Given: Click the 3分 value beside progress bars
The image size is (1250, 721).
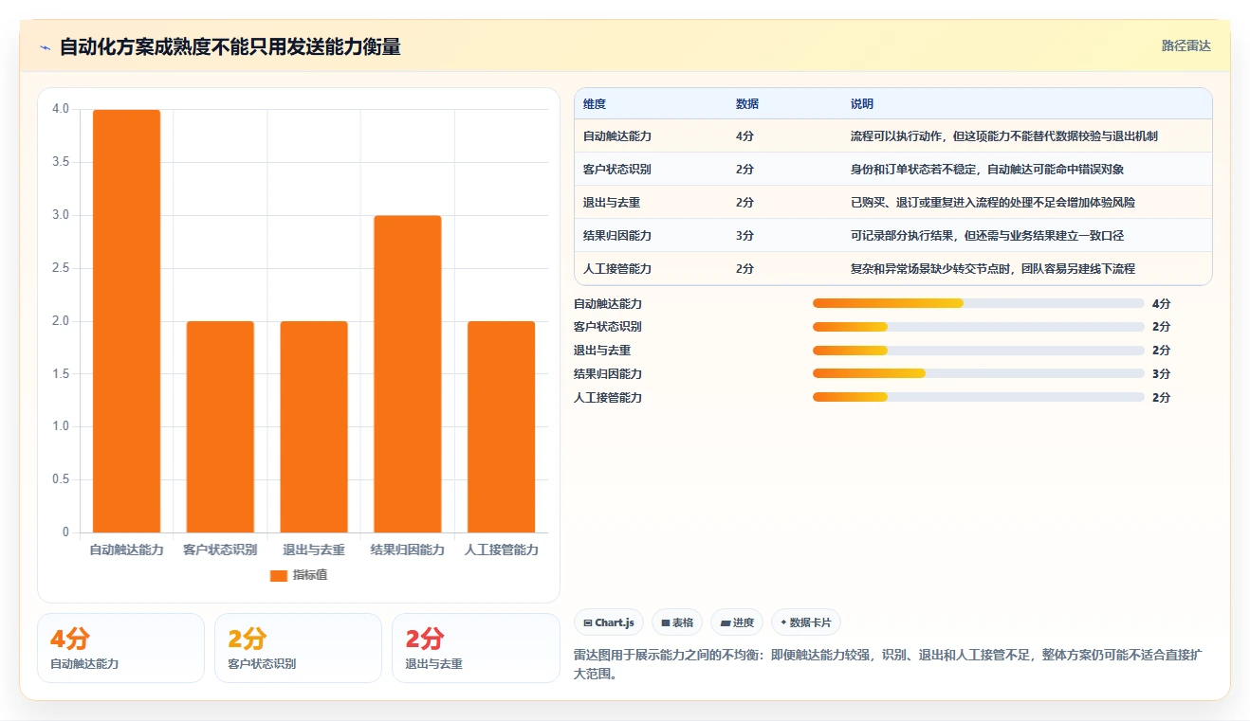Looking at the screenshot, I should (x=1162, y=374).
